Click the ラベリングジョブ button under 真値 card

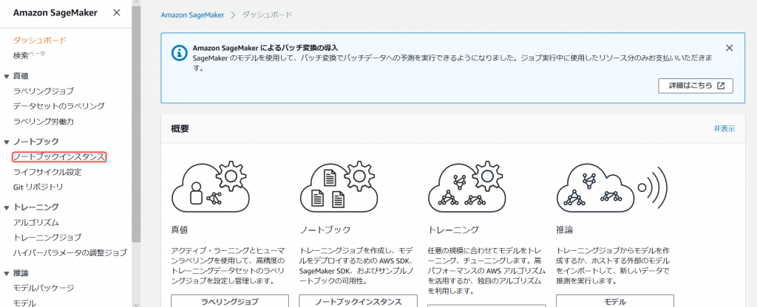(230, 301)
